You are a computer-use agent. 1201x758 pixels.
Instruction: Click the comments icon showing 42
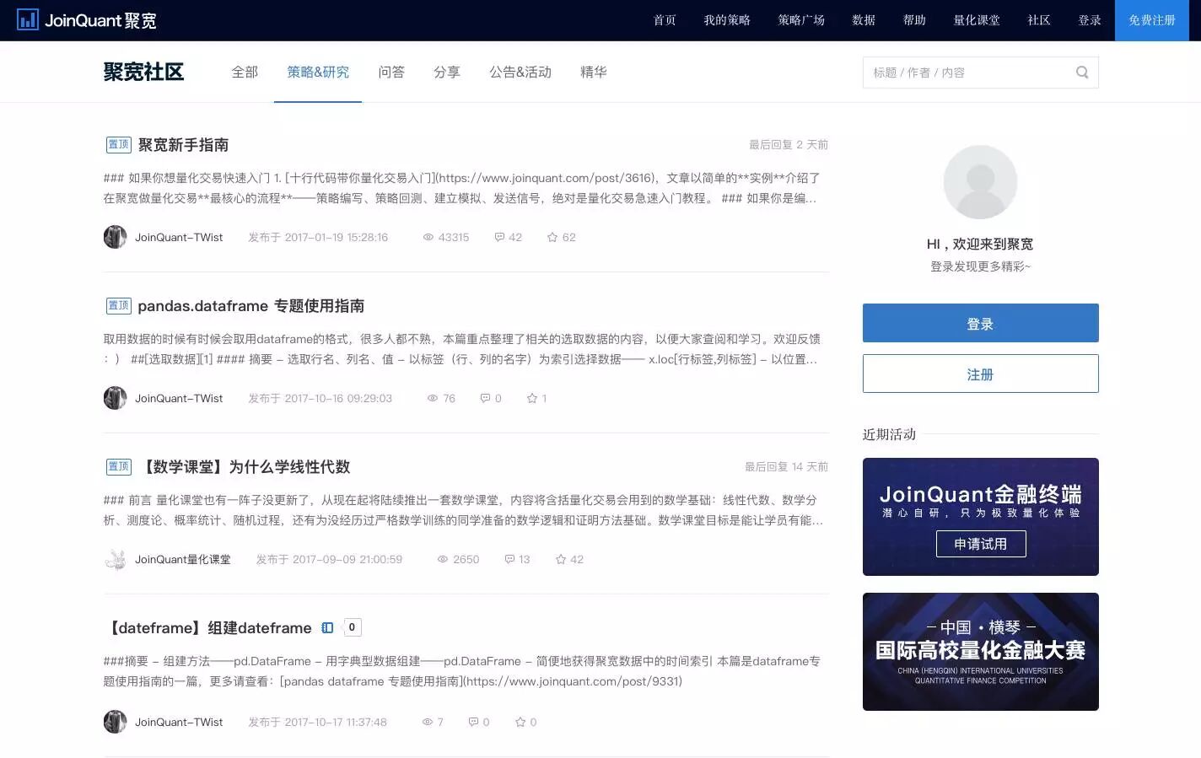click(499, 238)
